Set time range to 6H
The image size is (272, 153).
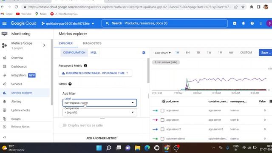[187, 53]
